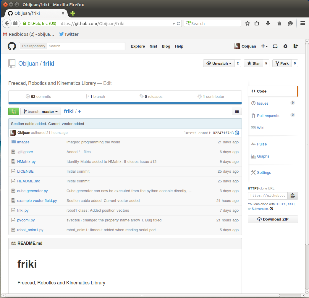309x298 pixels.
Task: Click the sign out icon
Action: (295, 46)
